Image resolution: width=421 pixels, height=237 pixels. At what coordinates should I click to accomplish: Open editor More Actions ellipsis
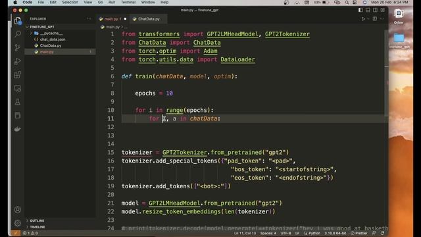[382, 19]
